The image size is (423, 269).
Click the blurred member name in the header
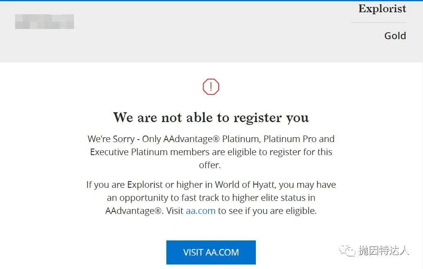pyautogui.click(x=45, y=22)
